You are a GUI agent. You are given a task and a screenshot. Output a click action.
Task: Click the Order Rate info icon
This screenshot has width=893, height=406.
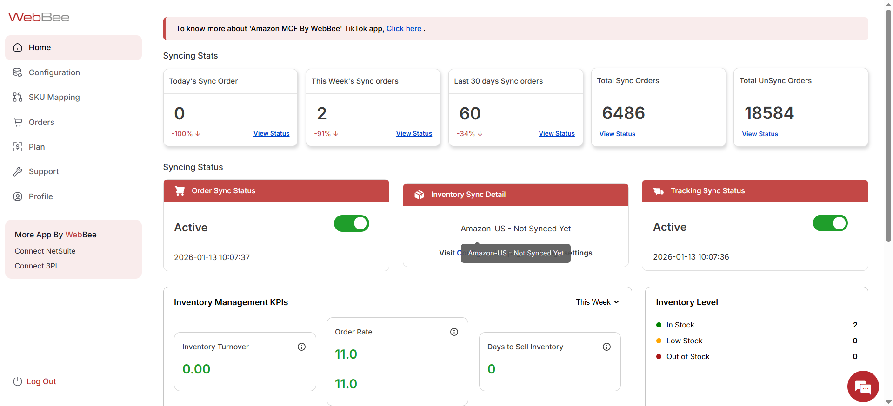[x=454, y=332]
